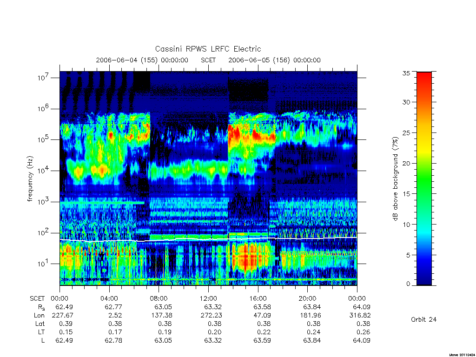This screenshot has height=357, width=476.
Task: Click the '0' color bar tick label
Action: point(408,284)
